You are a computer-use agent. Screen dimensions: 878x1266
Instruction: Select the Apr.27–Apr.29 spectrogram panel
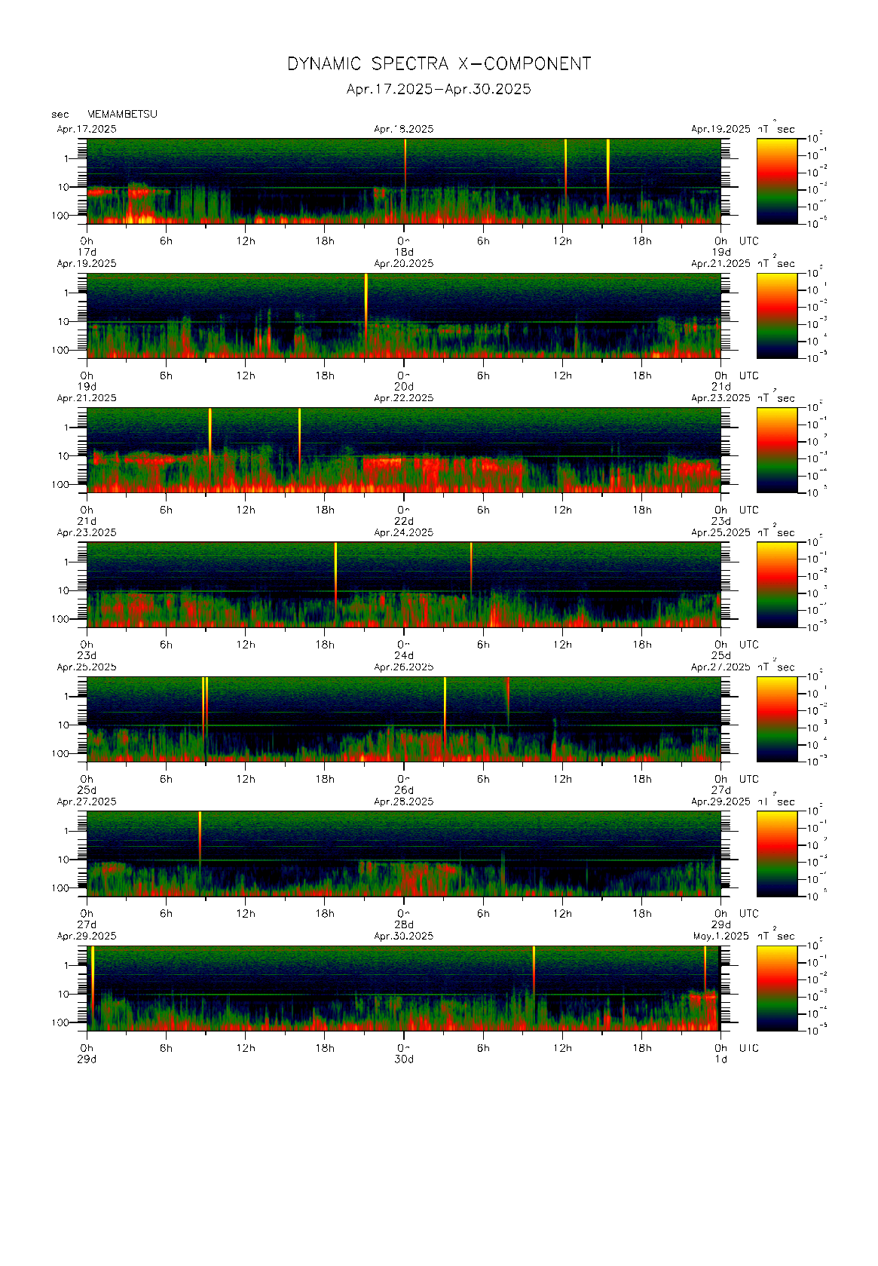pyautogui.click(x=404, y=854)
